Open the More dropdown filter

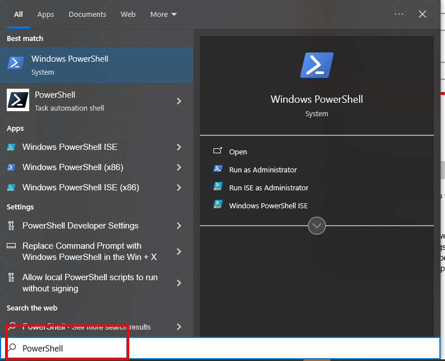pos(163,14)
